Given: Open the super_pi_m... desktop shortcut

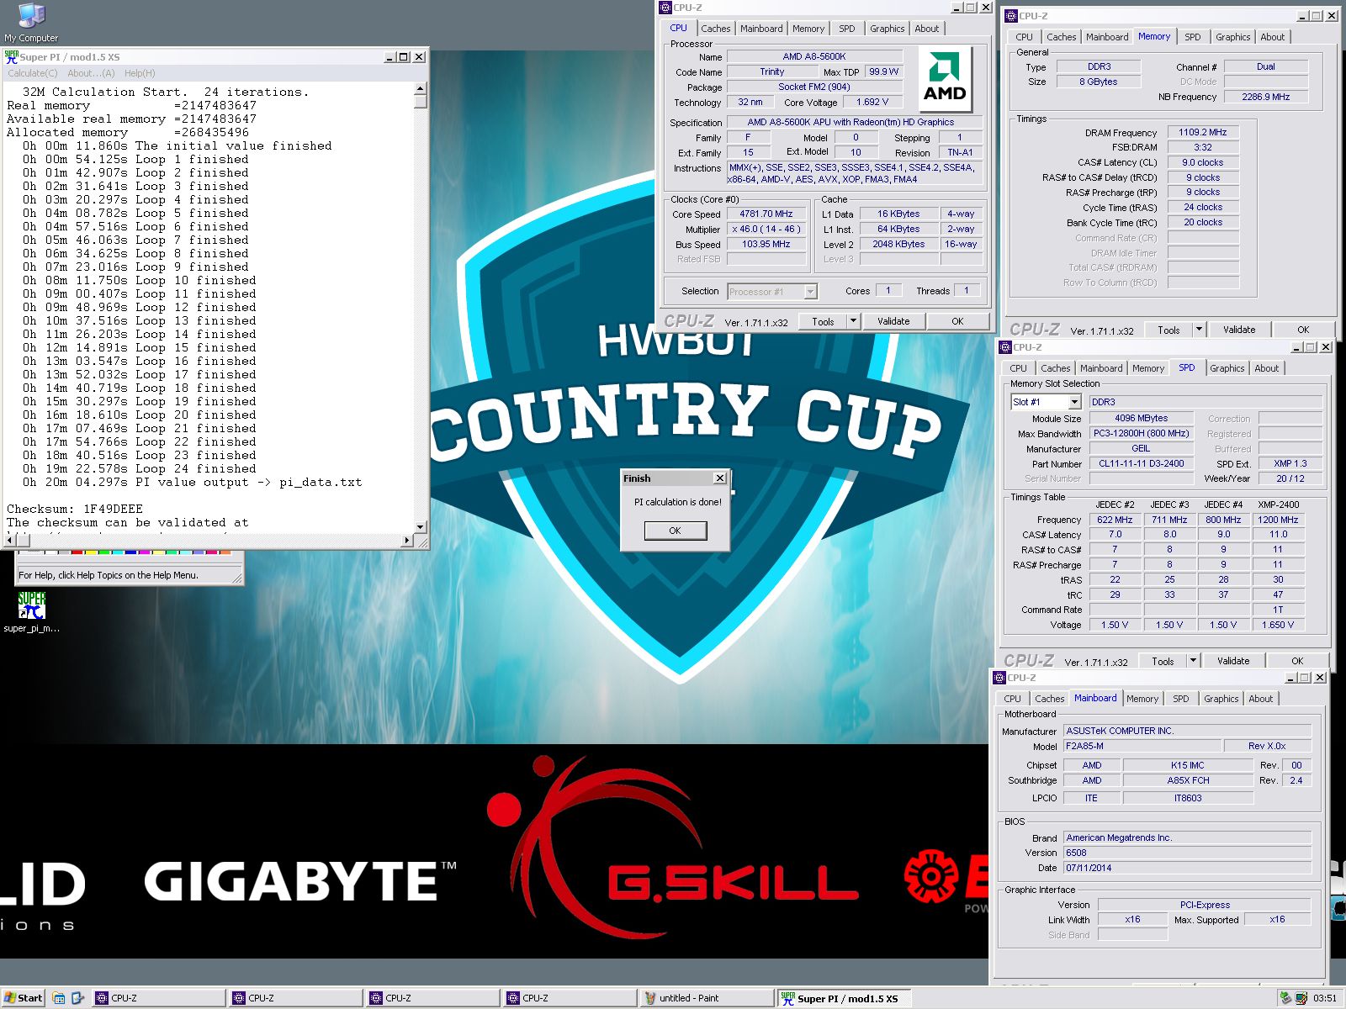Looking at the screenshot, I should tap(31, 612).
